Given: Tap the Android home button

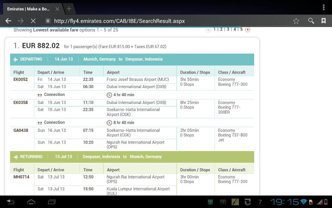Looking at the screenshot, I should coord(31,202).
